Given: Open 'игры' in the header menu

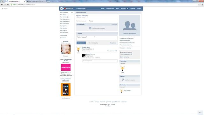Looking at the screenshot, I should point(117,9).
